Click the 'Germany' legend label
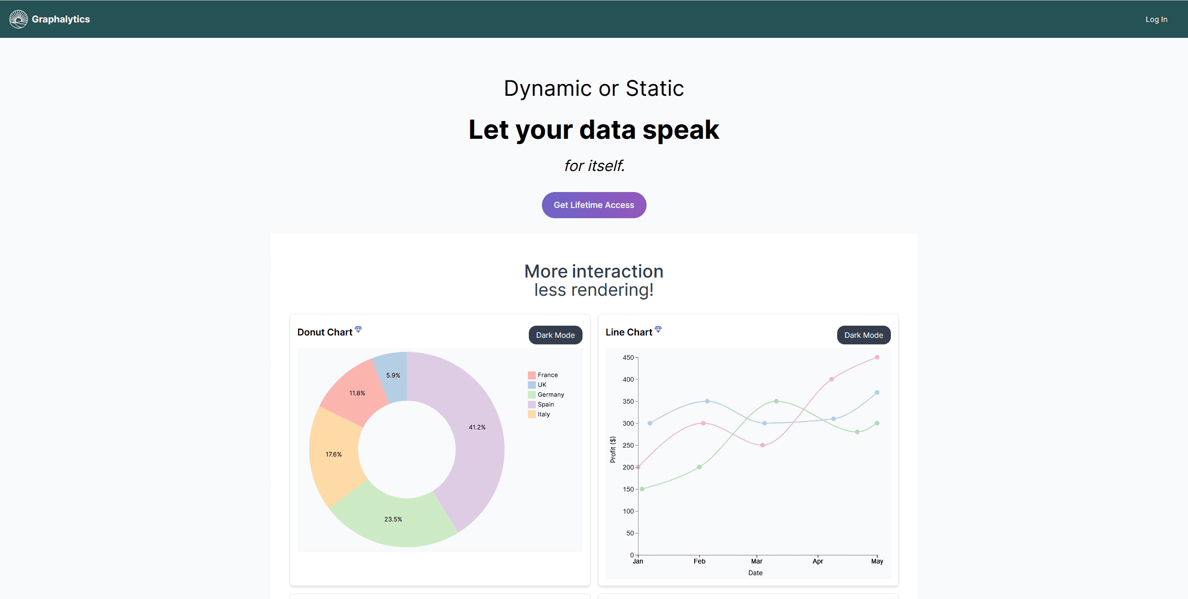1188x599 pixels. point(551,395)
